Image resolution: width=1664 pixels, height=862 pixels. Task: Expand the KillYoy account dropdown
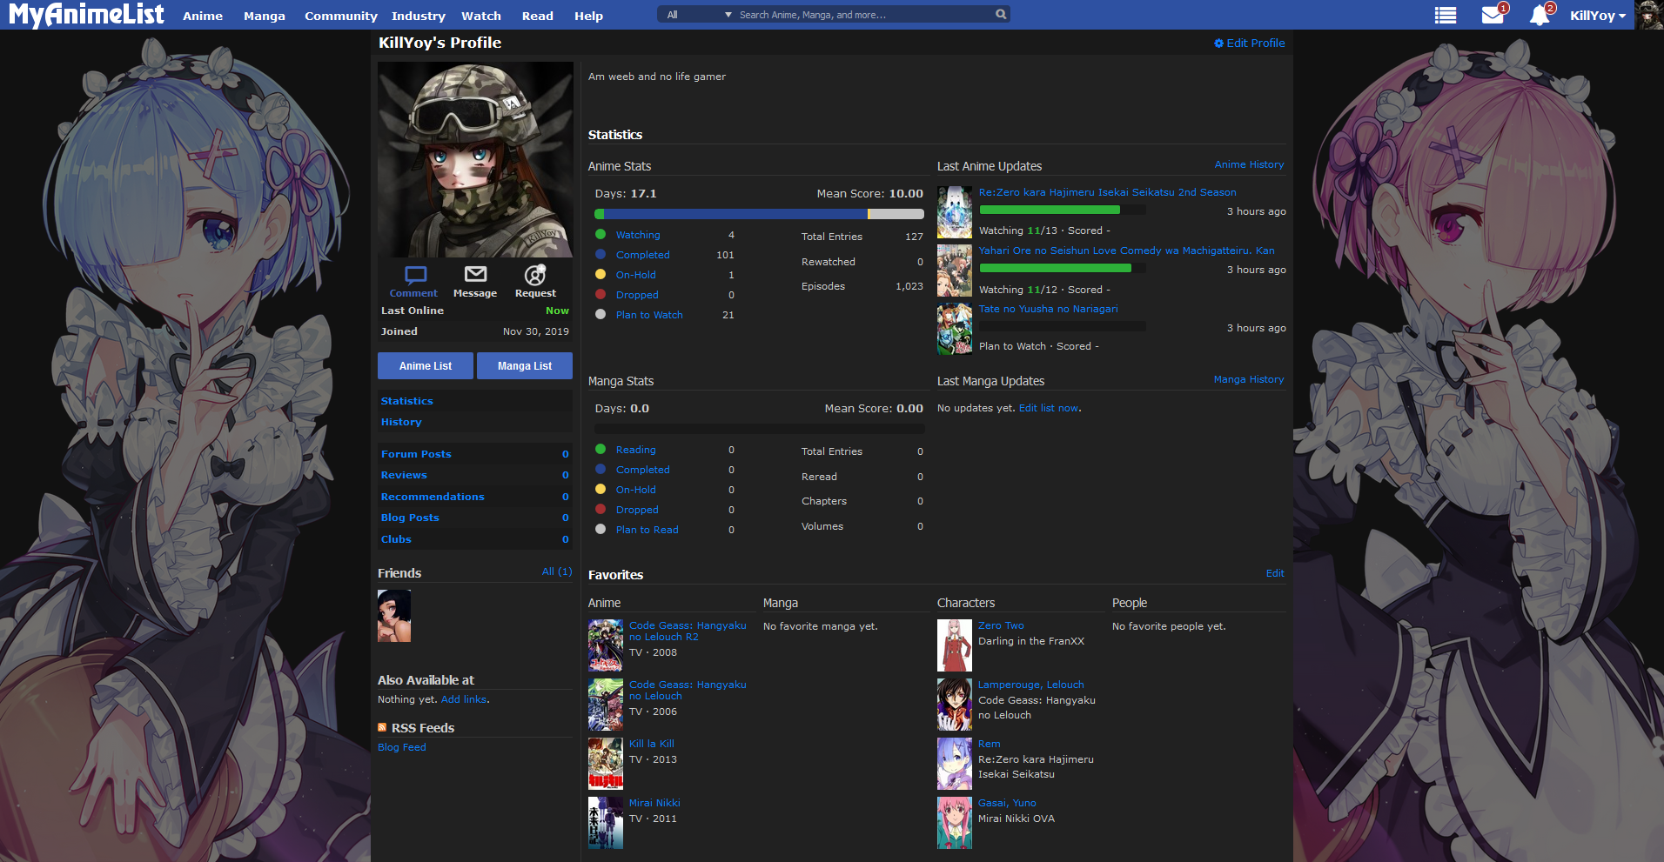click(1598, 16)
